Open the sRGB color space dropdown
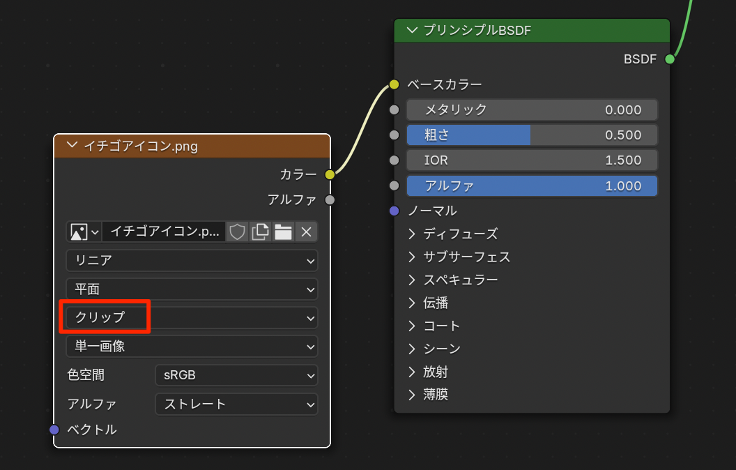The width and height of the screenshot is (736, 470). point(236,375)
